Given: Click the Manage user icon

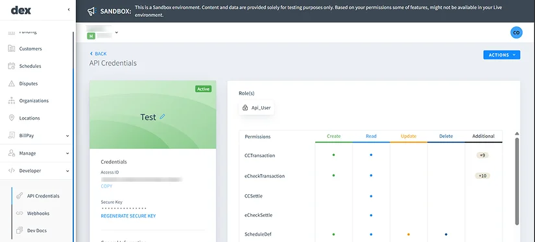Looking at the screenshot, I should tap(12, 153).
